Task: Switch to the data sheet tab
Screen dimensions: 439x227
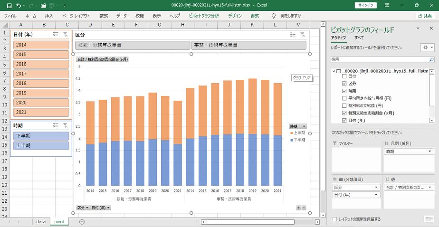Action: tap(41, 222)
